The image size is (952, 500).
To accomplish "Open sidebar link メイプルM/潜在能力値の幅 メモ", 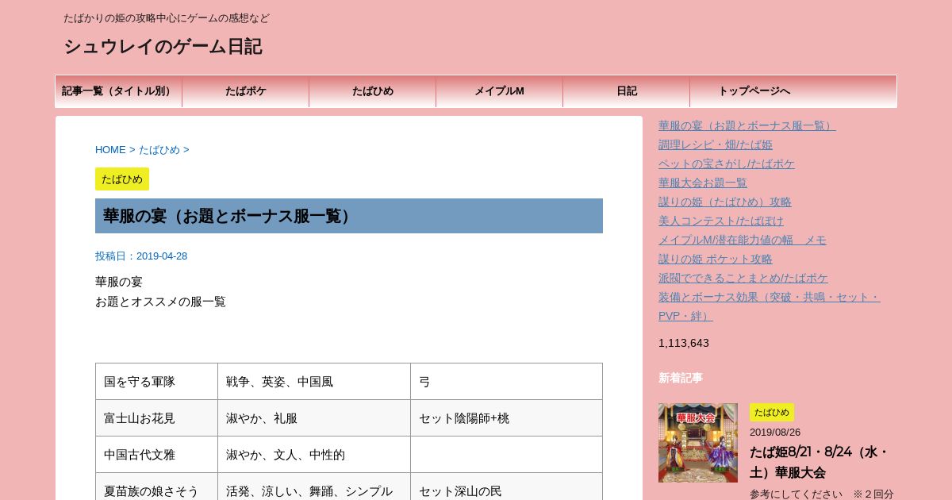I will tap(743, 240).
